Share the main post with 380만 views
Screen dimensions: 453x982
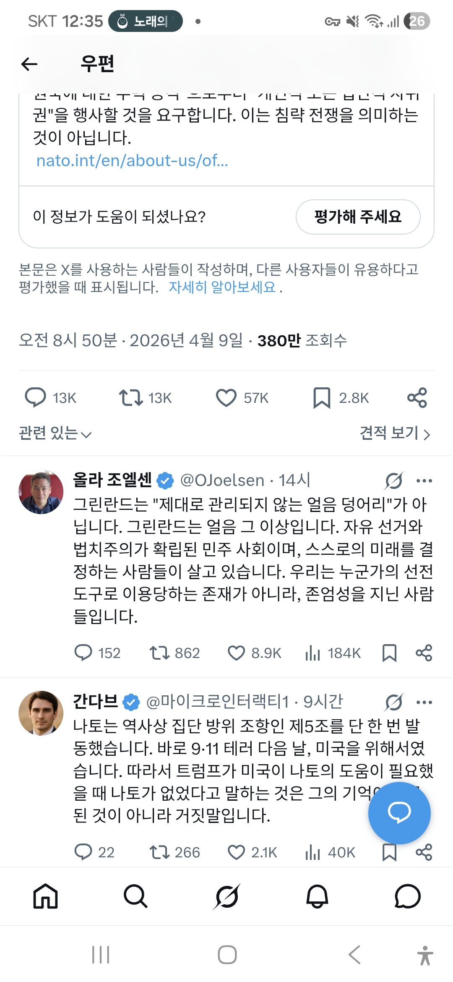417,398
